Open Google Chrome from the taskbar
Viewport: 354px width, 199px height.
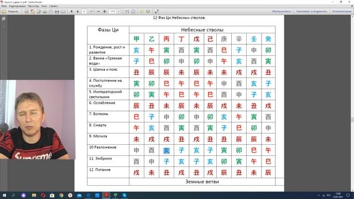(61, 195)
